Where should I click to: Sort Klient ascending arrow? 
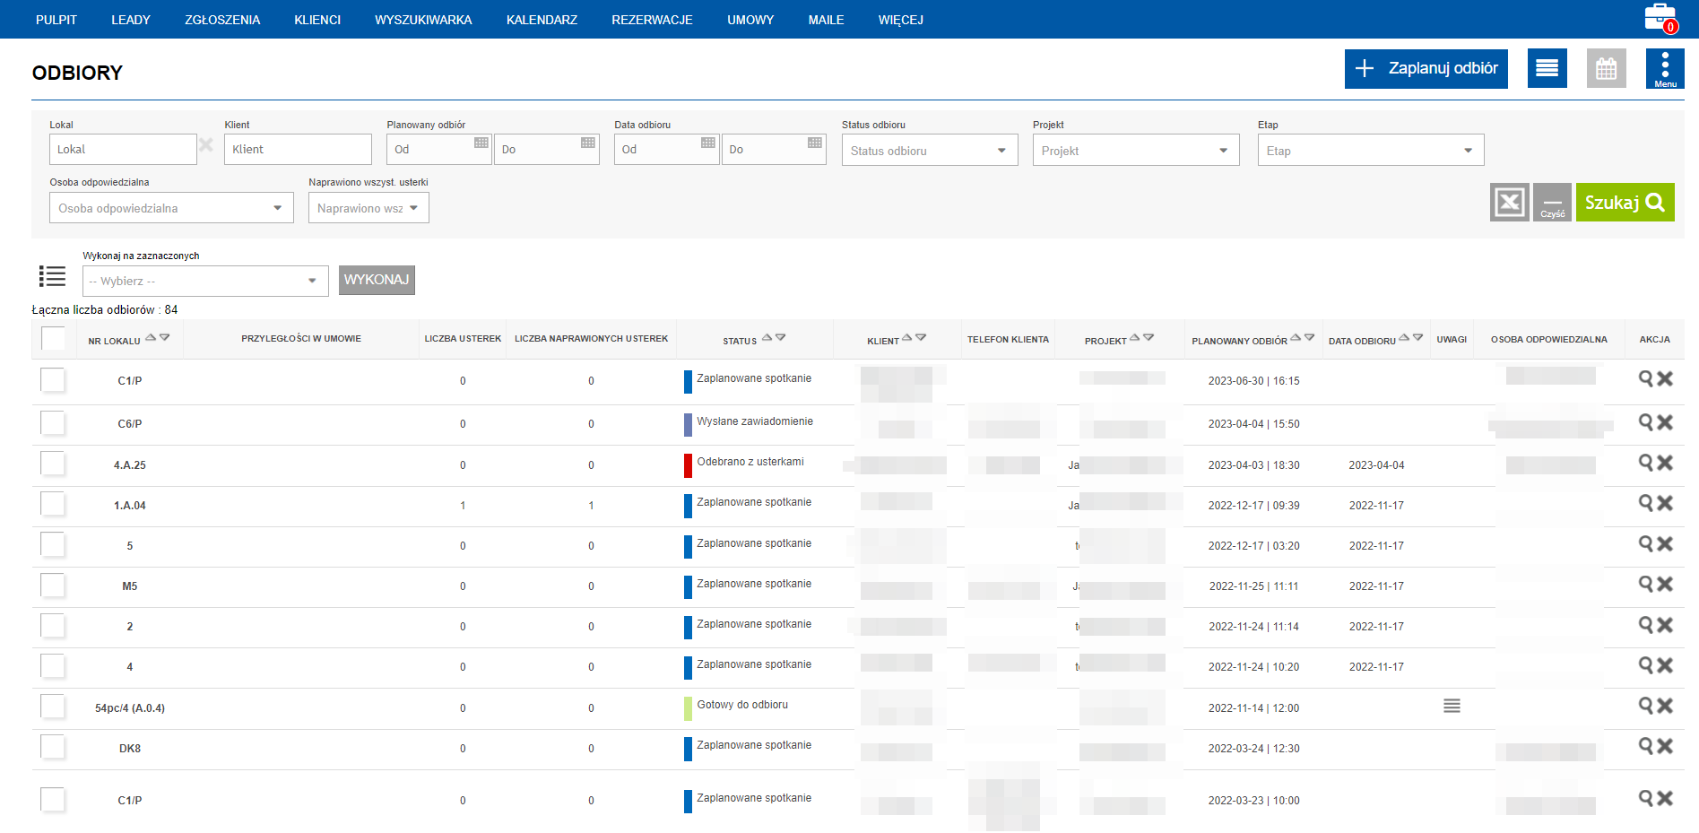coord(907,338)
